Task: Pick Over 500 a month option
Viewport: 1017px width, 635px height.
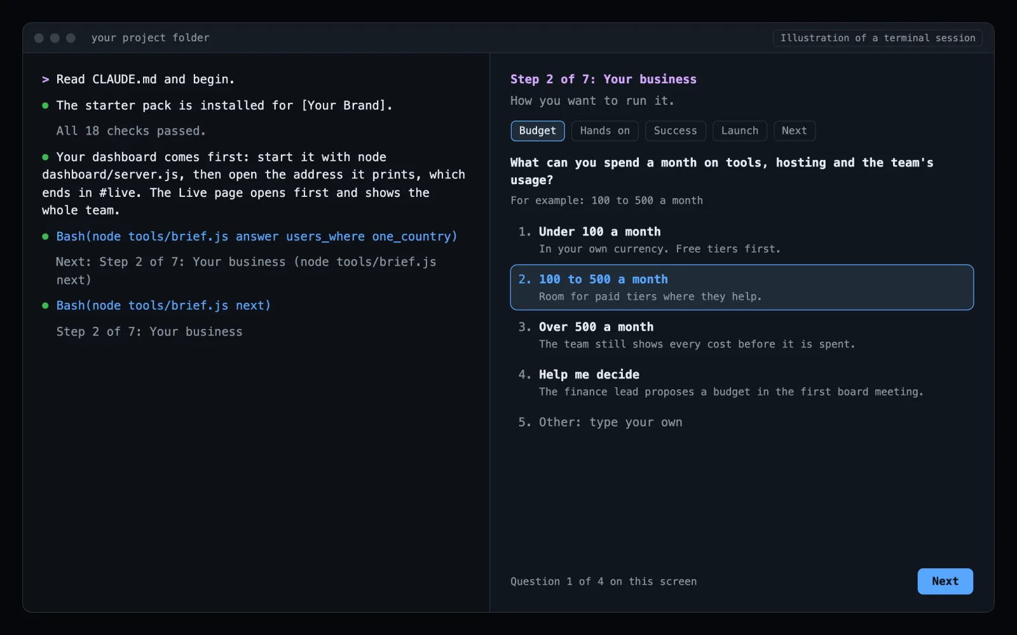Action: [x=742, y=335]
